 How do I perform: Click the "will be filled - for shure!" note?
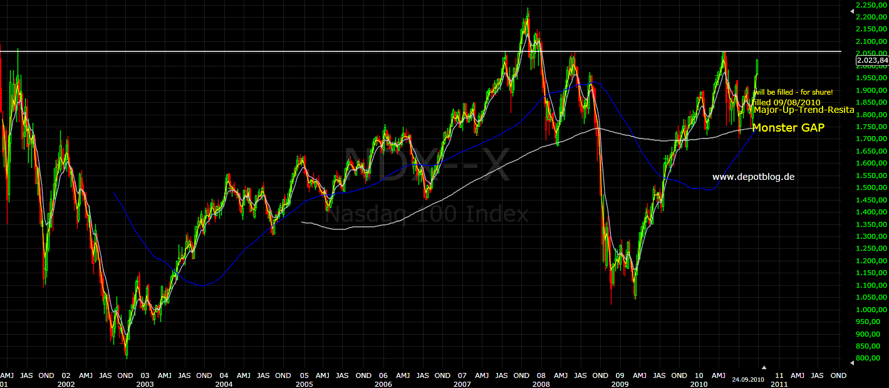pyautogui.click(x=794, y=92)
